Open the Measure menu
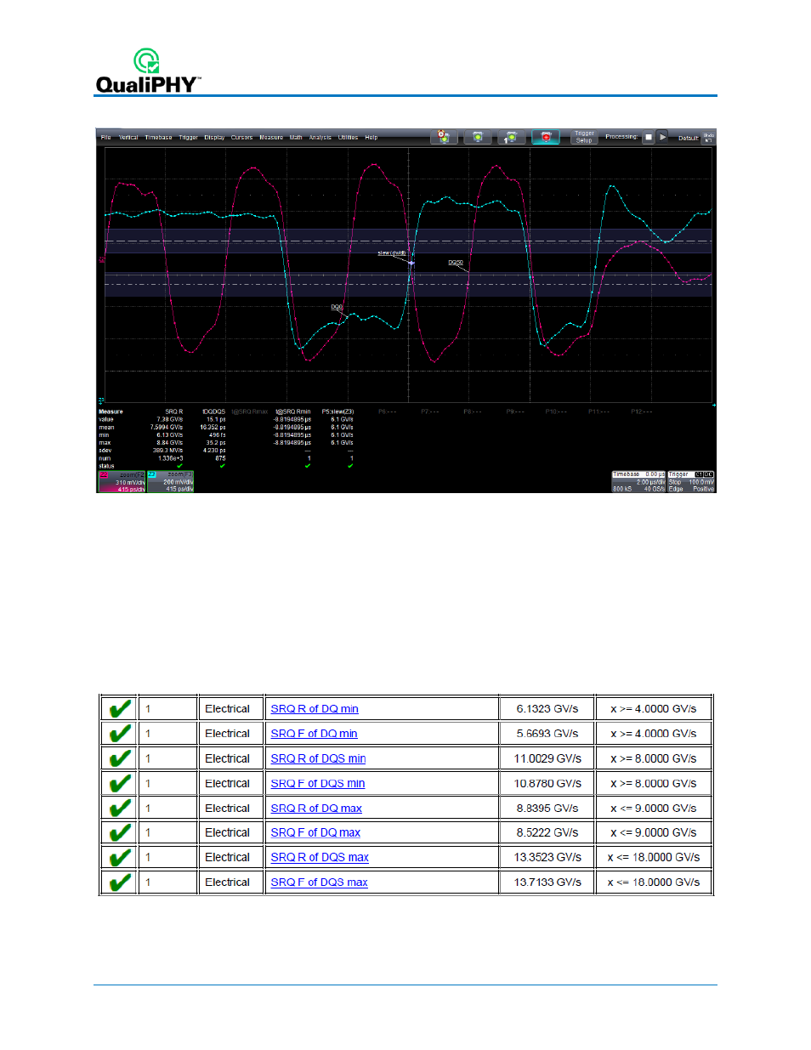The height and width of the screenshot is (1050, 811). coord(271,137)
